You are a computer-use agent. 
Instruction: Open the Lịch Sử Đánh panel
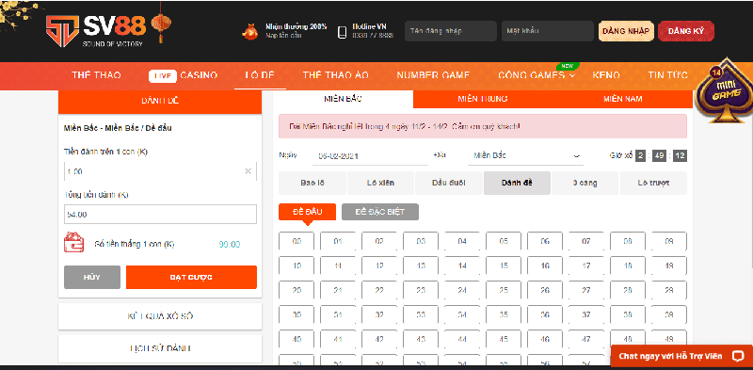click(x=160, y=349)
